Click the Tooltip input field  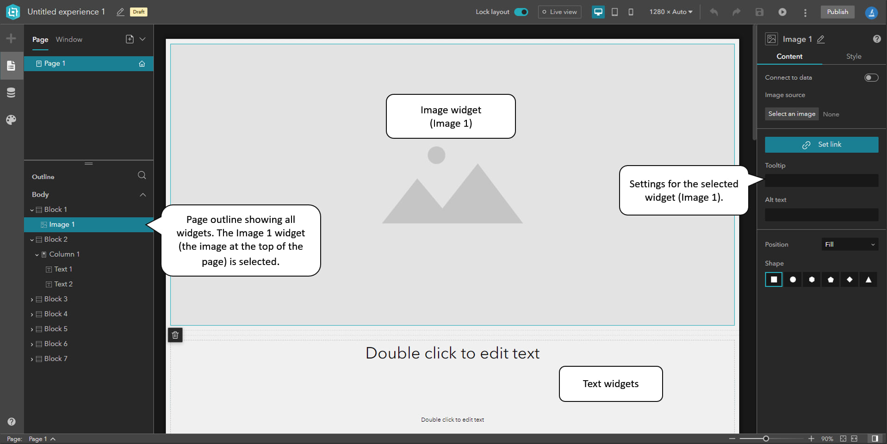point(821,180)
